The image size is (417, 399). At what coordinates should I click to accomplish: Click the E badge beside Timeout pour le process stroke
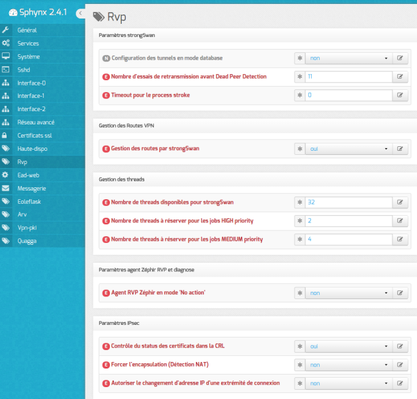[x=106, y=95]
